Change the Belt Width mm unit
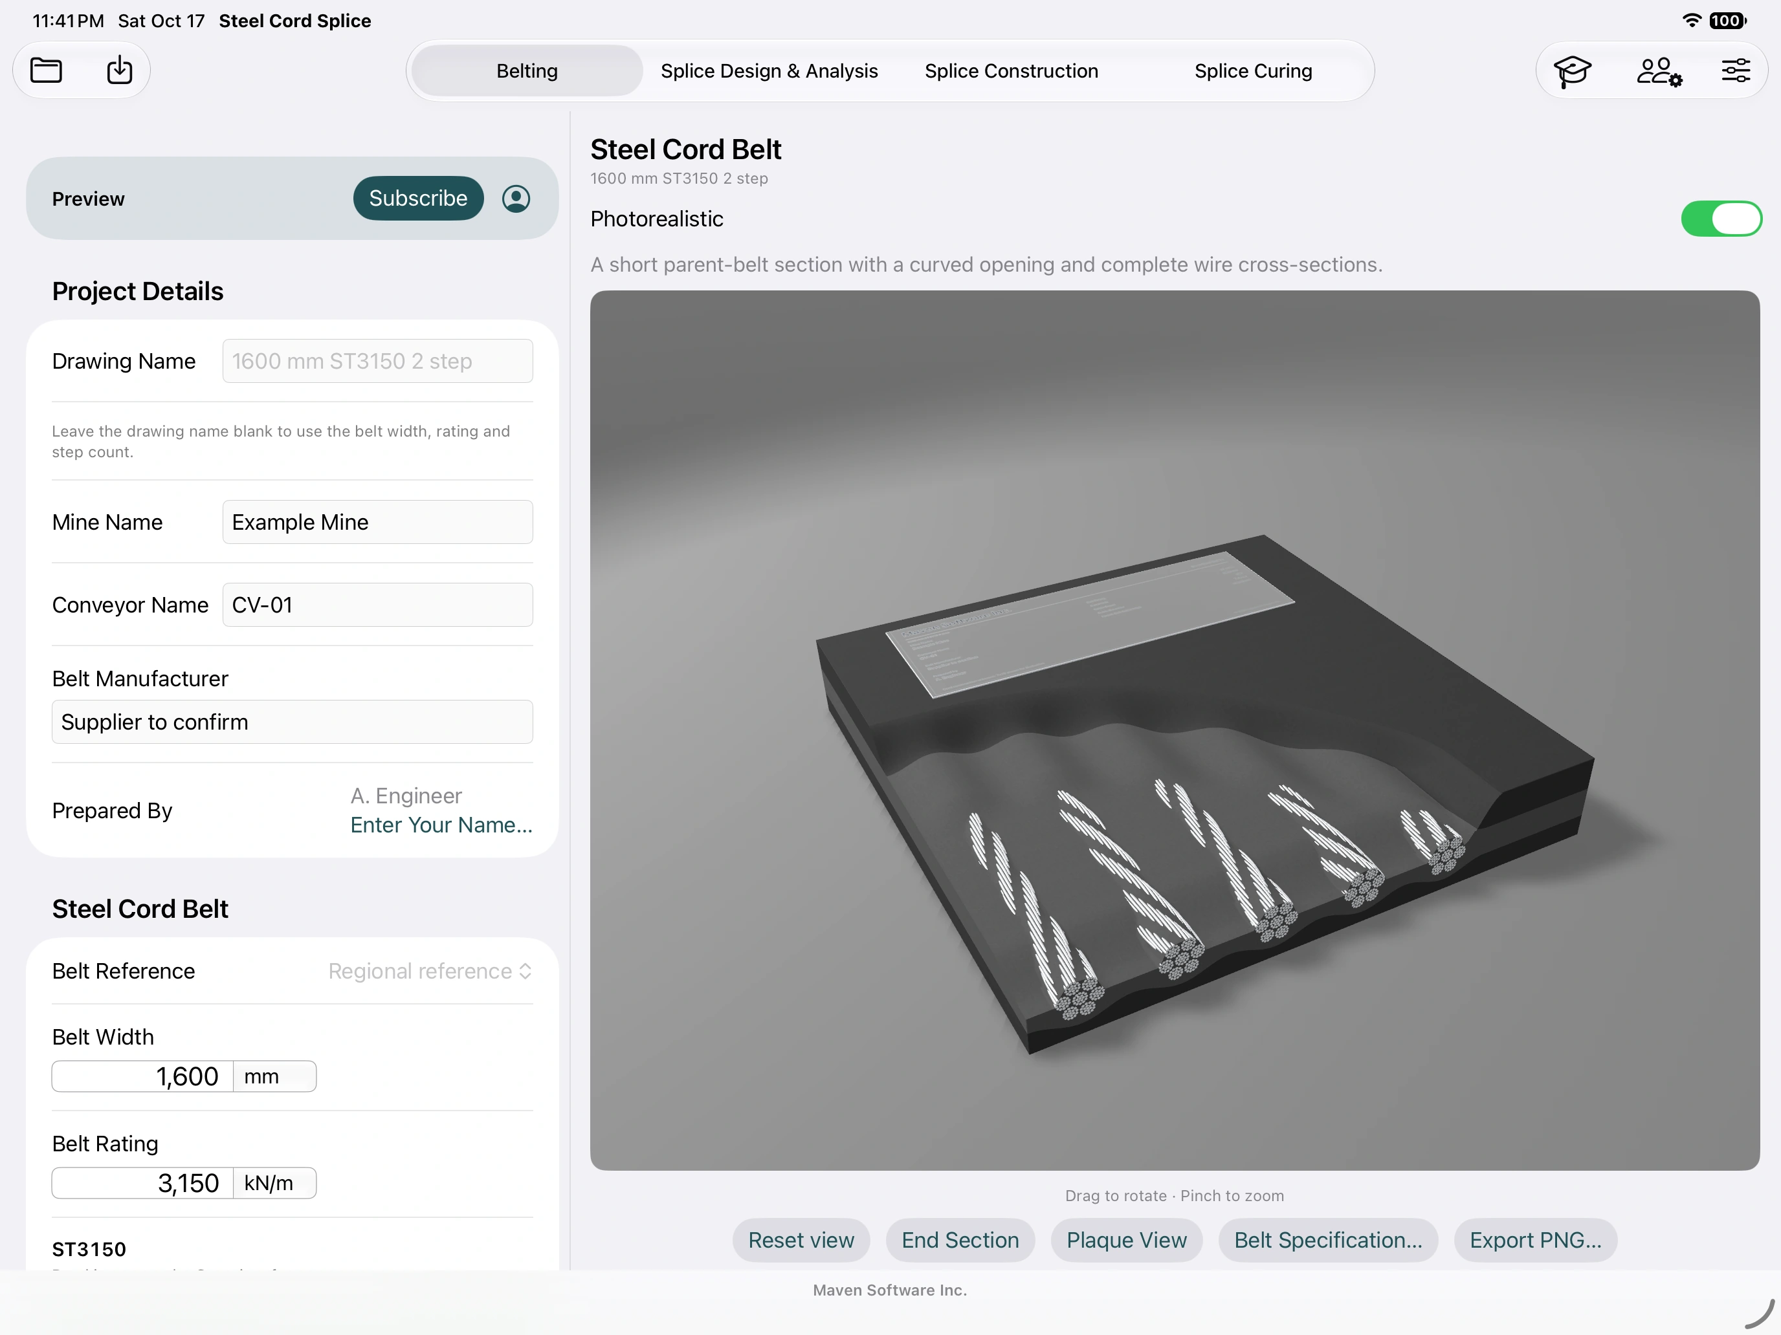This screenshot has width=1781, height=1335. click(274, 1077)
